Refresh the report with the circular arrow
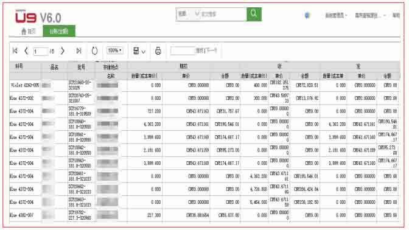 point(95,51)
